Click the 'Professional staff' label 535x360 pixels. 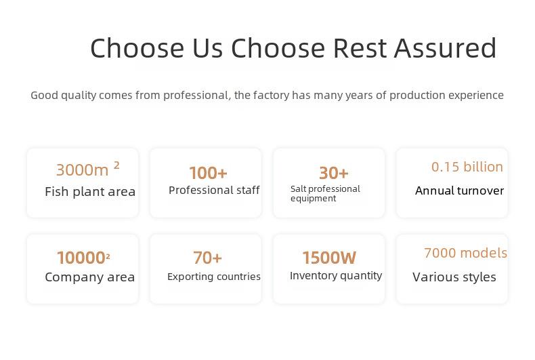[x=214, y=190]
